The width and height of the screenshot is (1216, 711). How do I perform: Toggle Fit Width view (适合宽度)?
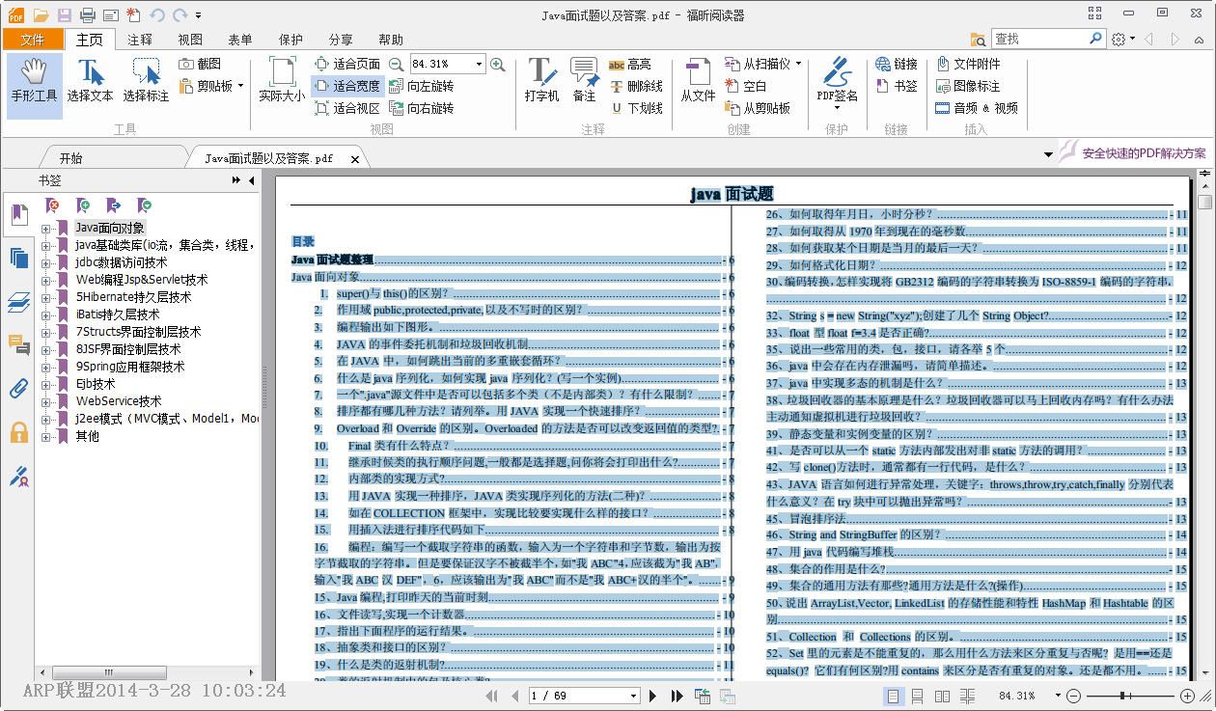pyautogui.click(x=347, y=86)
